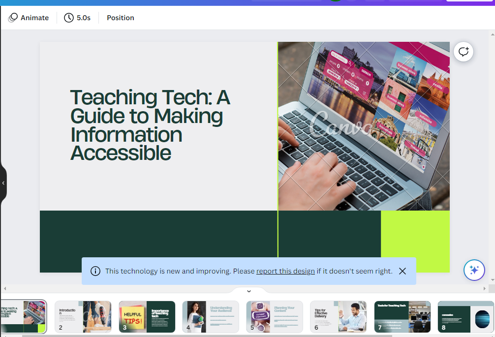This screenshot has height=337, width=495.
Task: Click the clock duration icon
Action: click(68, 18)
